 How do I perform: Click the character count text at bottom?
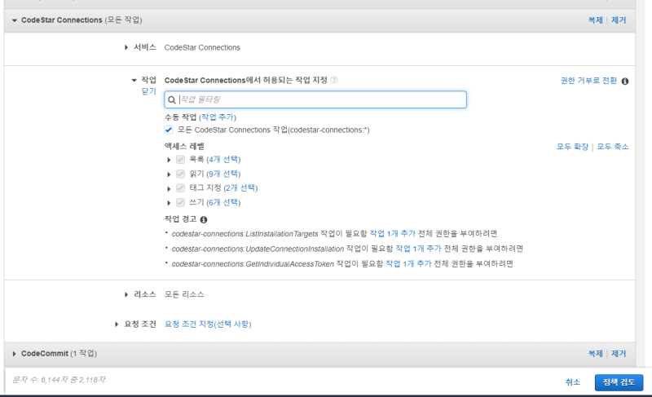(x=59, y=380)
